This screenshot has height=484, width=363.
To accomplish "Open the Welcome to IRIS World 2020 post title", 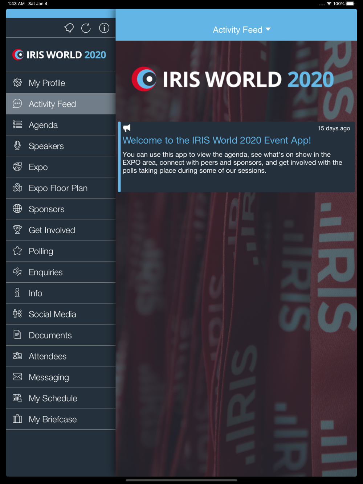I will (217, 140).
